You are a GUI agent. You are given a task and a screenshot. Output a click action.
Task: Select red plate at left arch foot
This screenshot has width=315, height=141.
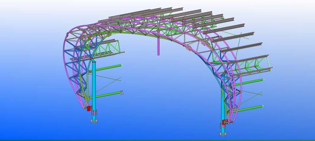[x=89, y=108]
